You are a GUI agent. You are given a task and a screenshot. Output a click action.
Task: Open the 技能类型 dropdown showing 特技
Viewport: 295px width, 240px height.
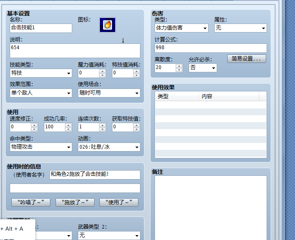tap(41, 73)
